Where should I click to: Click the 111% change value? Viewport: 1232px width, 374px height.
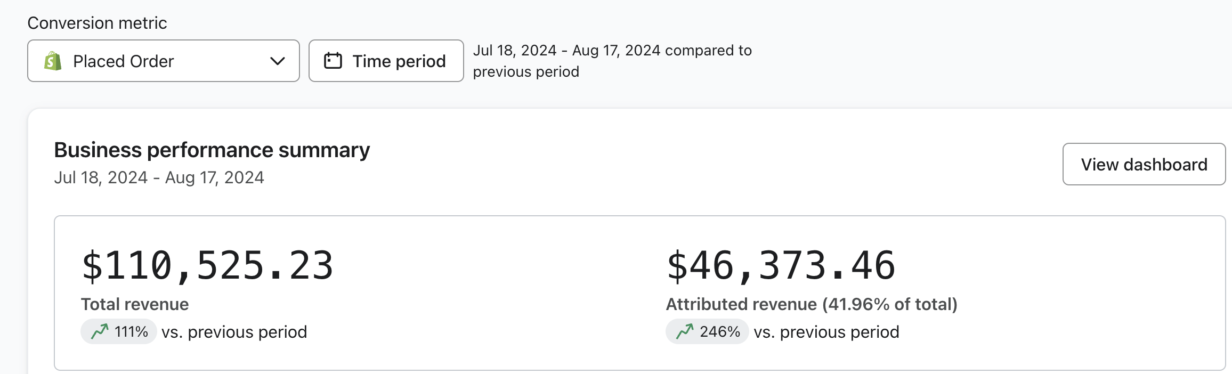click(131, 332)
